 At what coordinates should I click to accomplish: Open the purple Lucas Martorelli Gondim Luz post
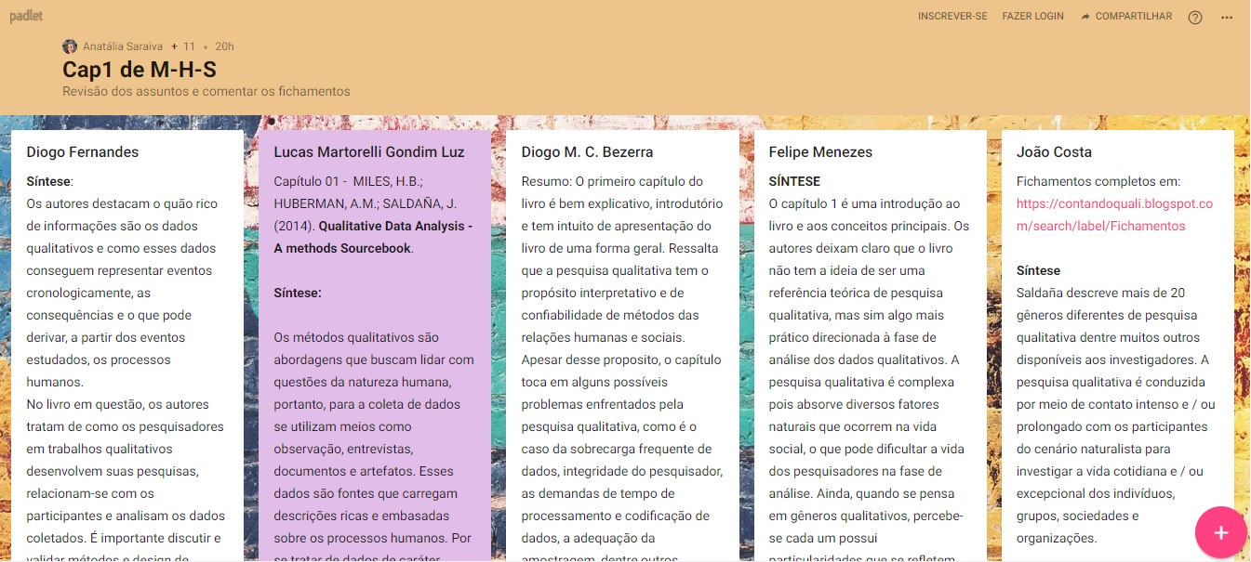369,152
